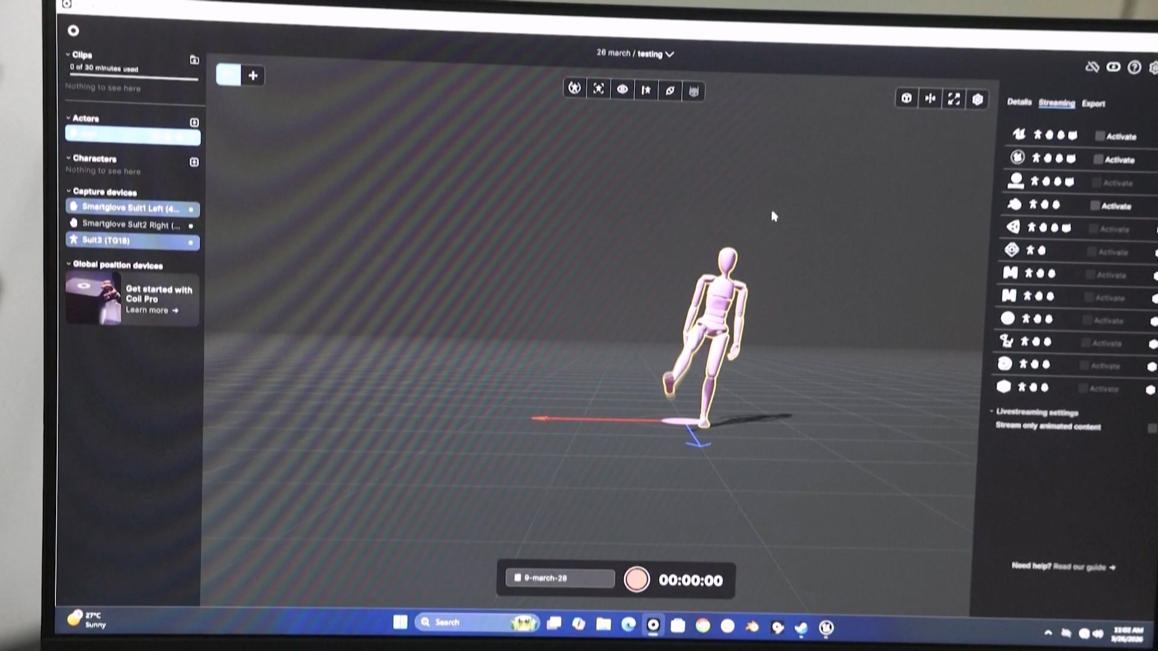Image resolution: width=1158 pixels, height=651 pixels.
Task: Enter fullscreen with the expand arrows icon
Action: click(954, 99)
